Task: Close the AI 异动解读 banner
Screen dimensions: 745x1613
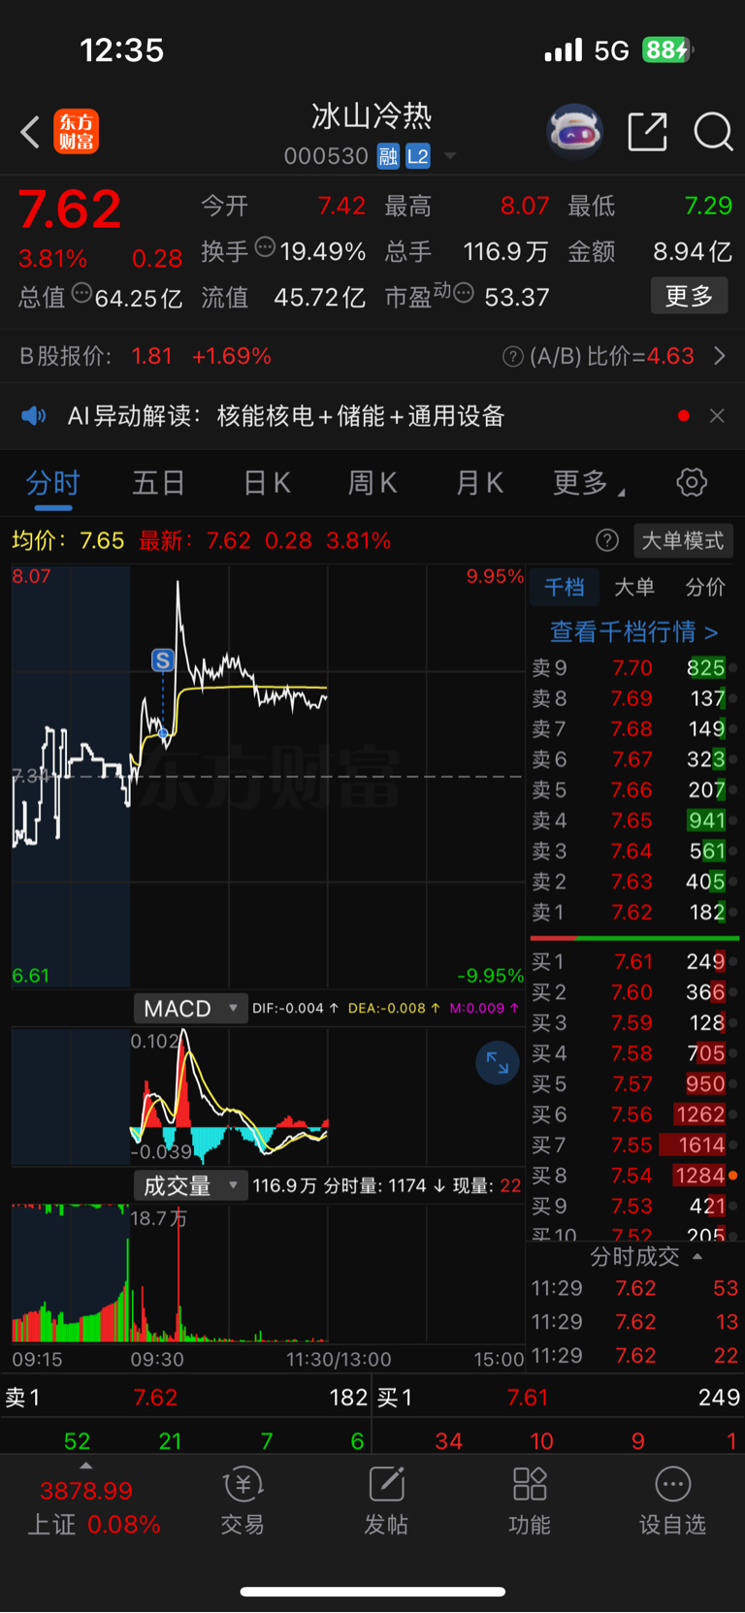Action: tap(717, 416)
